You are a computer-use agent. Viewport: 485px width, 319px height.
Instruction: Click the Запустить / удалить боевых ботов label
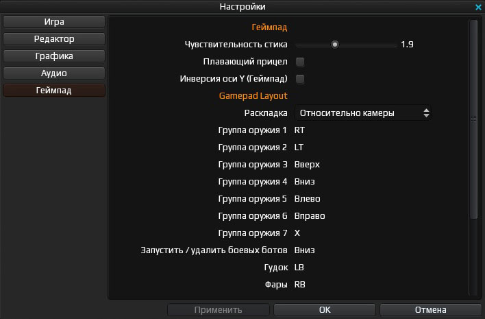pyautogui.click(x=214, y=250)
